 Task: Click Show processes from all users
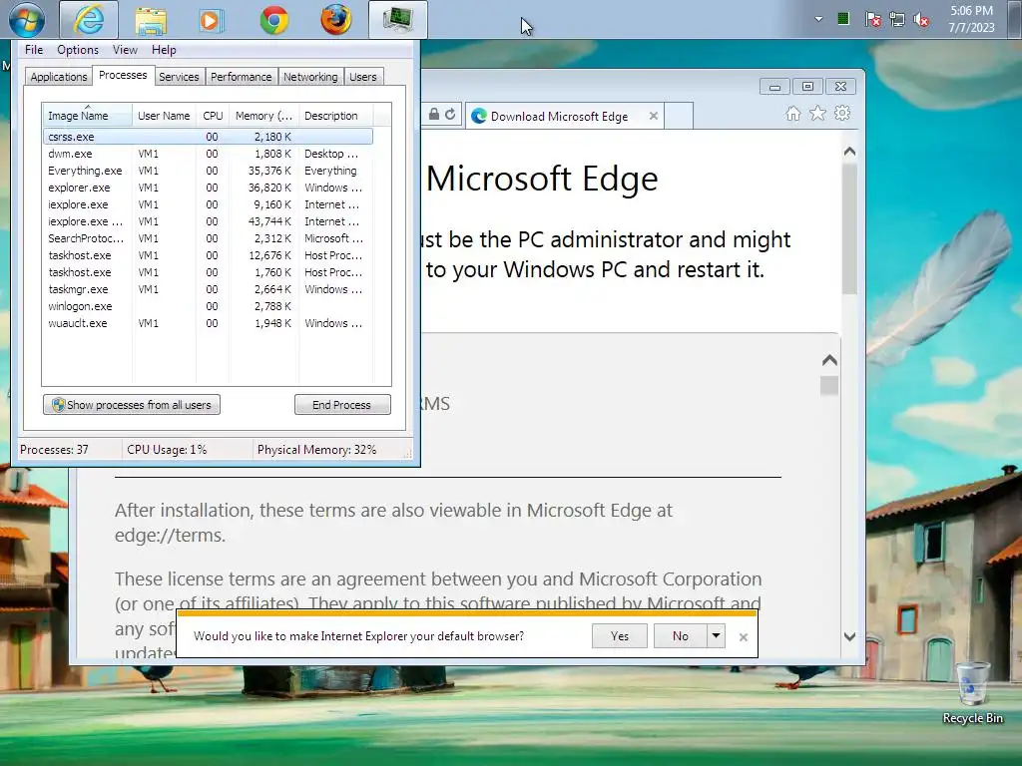pyautogui.click(x=132, y=405)
